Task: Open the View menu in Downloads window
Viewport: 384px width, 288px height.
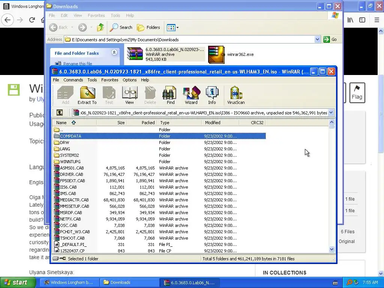Action: [78, 15]
